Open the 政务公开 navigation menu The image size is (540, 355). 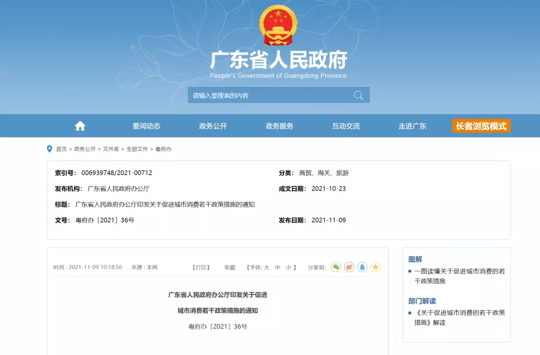click(213, 126)
